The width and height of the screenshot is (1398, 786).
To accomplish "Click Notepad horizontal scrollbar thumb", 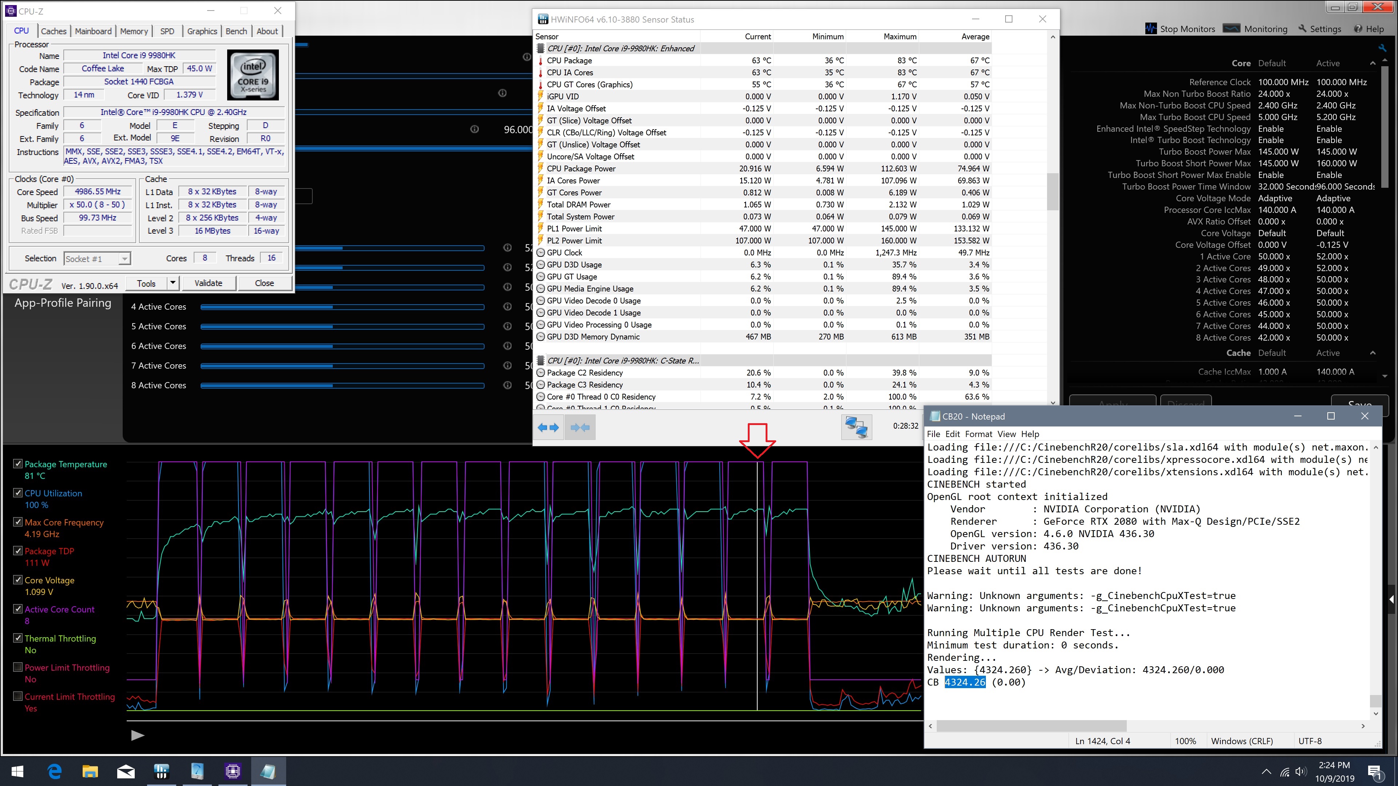I will coord(1032,726).
